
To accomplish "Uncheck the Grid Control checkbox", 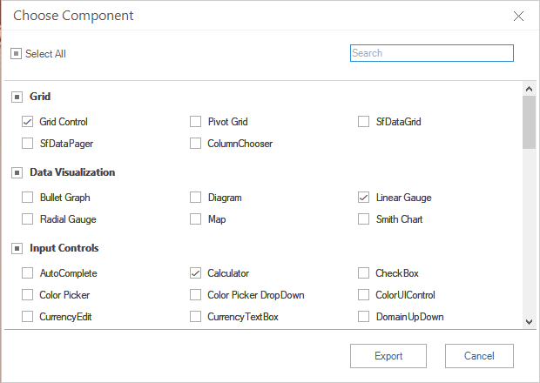I will [28, 122].
